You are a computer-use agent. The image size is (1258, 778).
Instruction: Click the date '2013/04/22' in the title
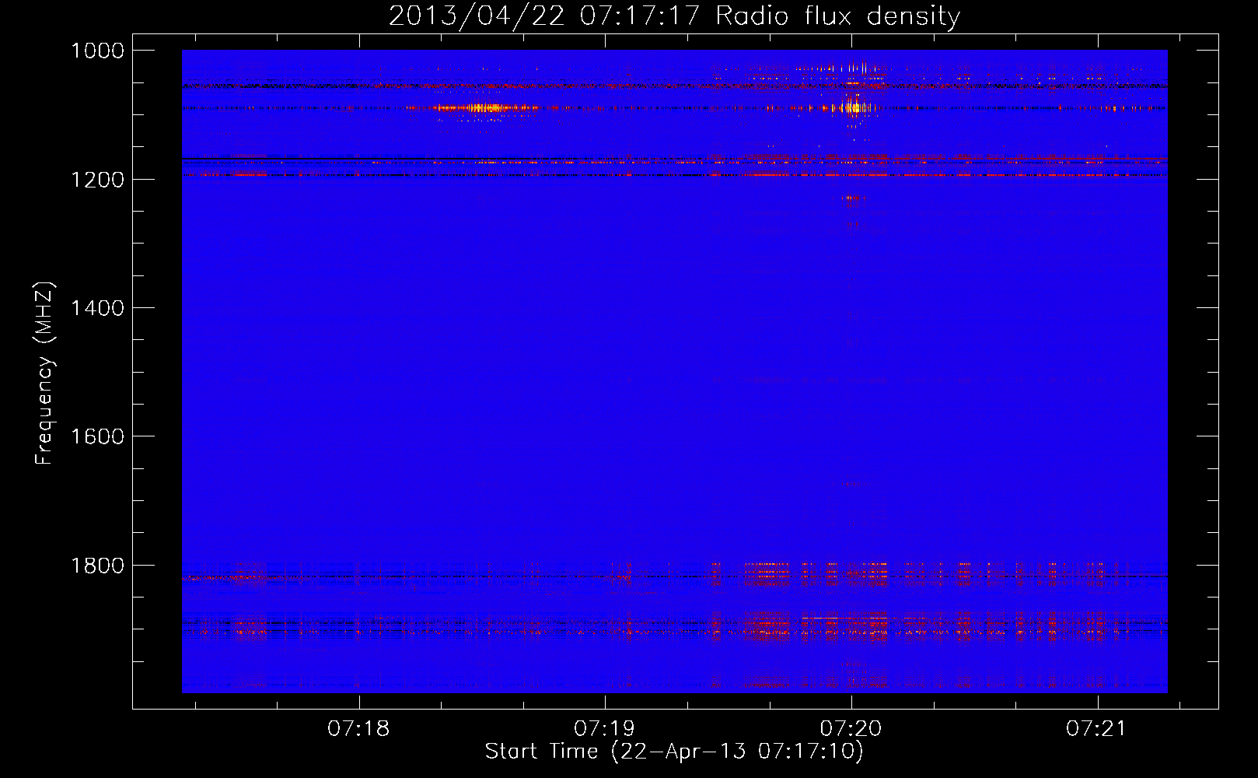coord(476,16)
